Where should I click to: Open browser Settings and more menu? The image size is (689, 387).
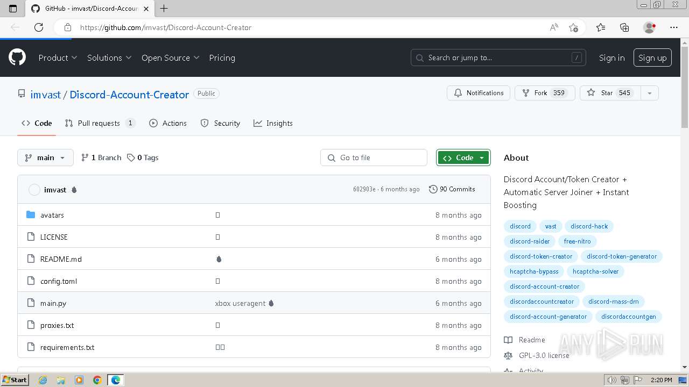[674, 27]
